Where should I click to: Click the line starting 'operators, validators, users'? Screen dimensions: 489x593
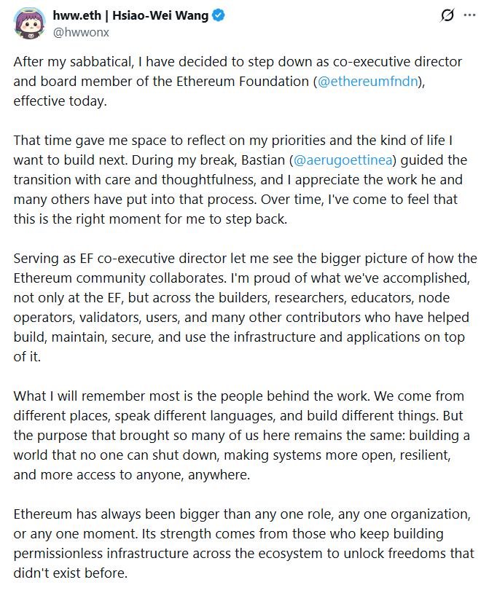(x=241, y=318)
